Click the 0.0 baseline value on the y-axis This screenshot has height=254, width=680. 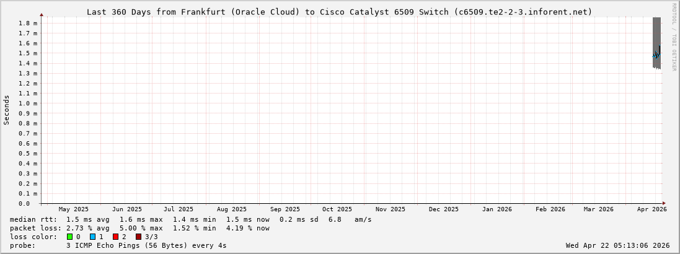(x=24, y=203)
